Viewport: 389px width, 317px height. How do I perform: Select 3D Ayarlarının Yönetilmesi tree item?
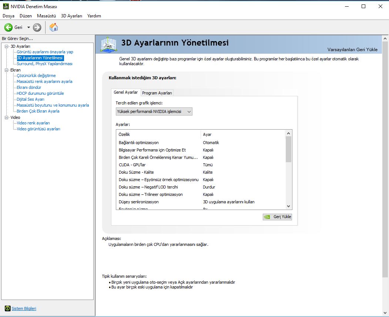[40, 58]
